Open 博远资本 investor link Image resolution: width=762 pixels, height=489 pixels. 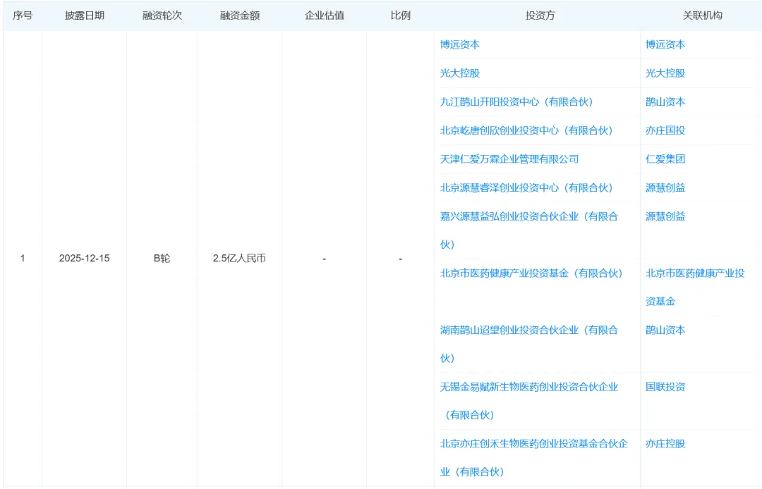[x=460, y=44]
